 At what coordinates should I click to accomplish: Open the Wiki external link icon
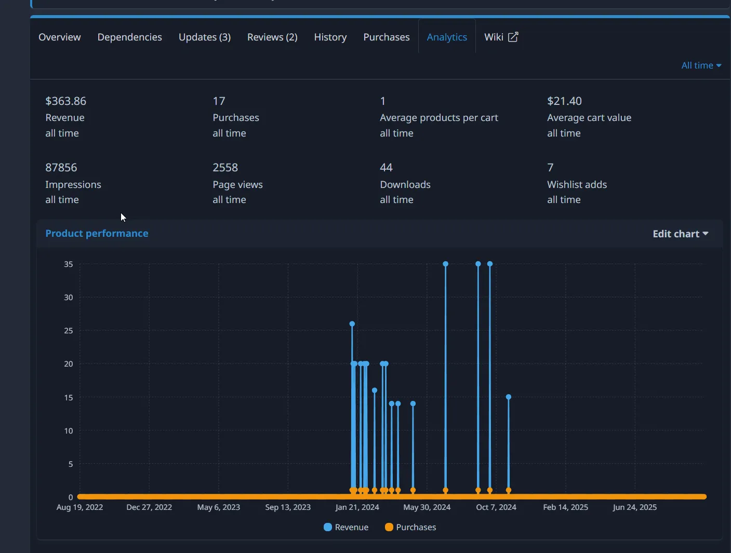coord(513,37)
